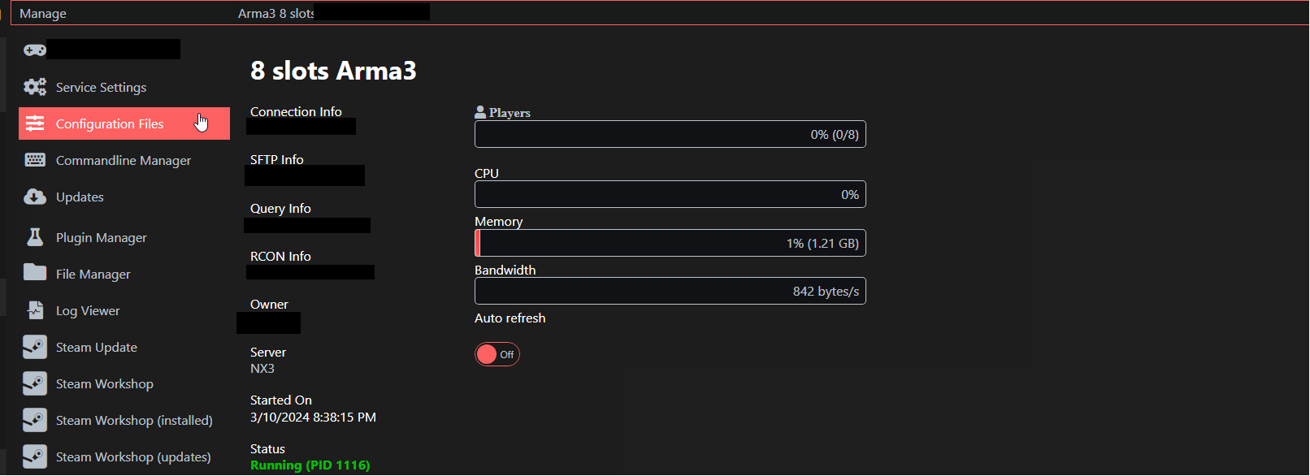Open Steam Workshop (installed) menu item
Screen dimensions: 1310x476
134,420
